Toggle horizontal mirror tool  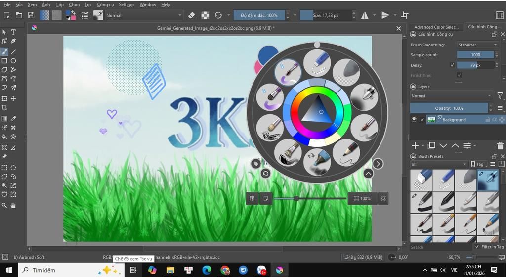point(365,15)
